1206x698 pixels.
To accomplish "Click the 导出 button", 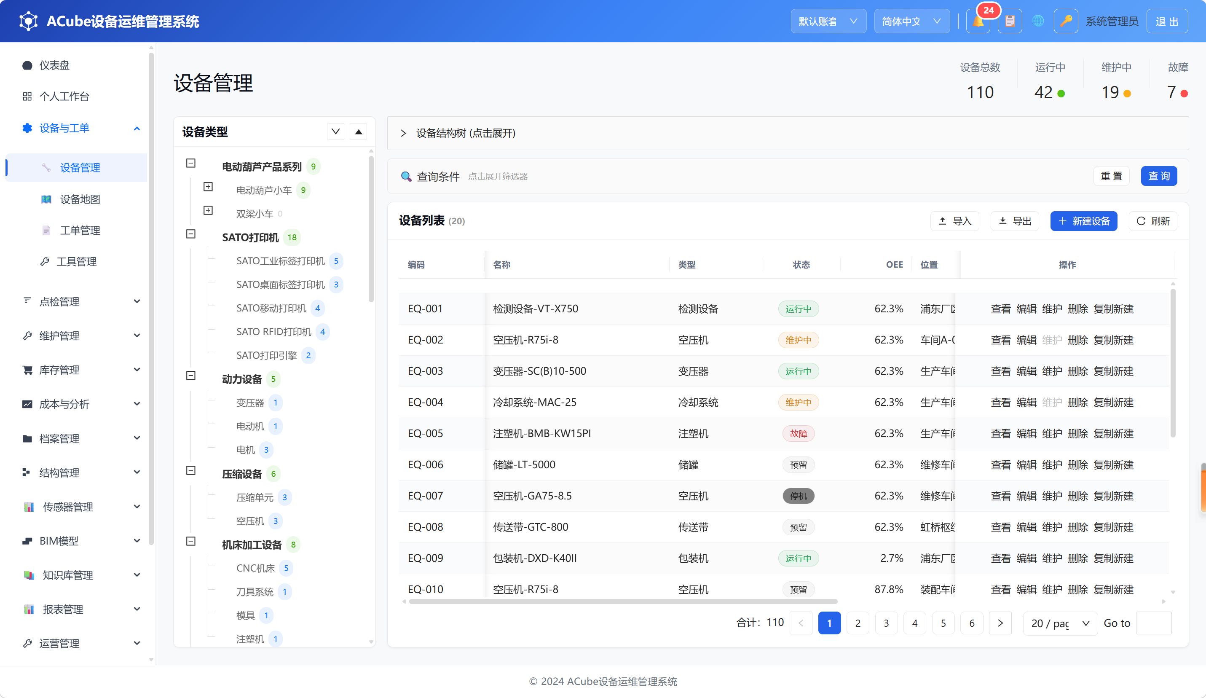I will point(1015,221).
